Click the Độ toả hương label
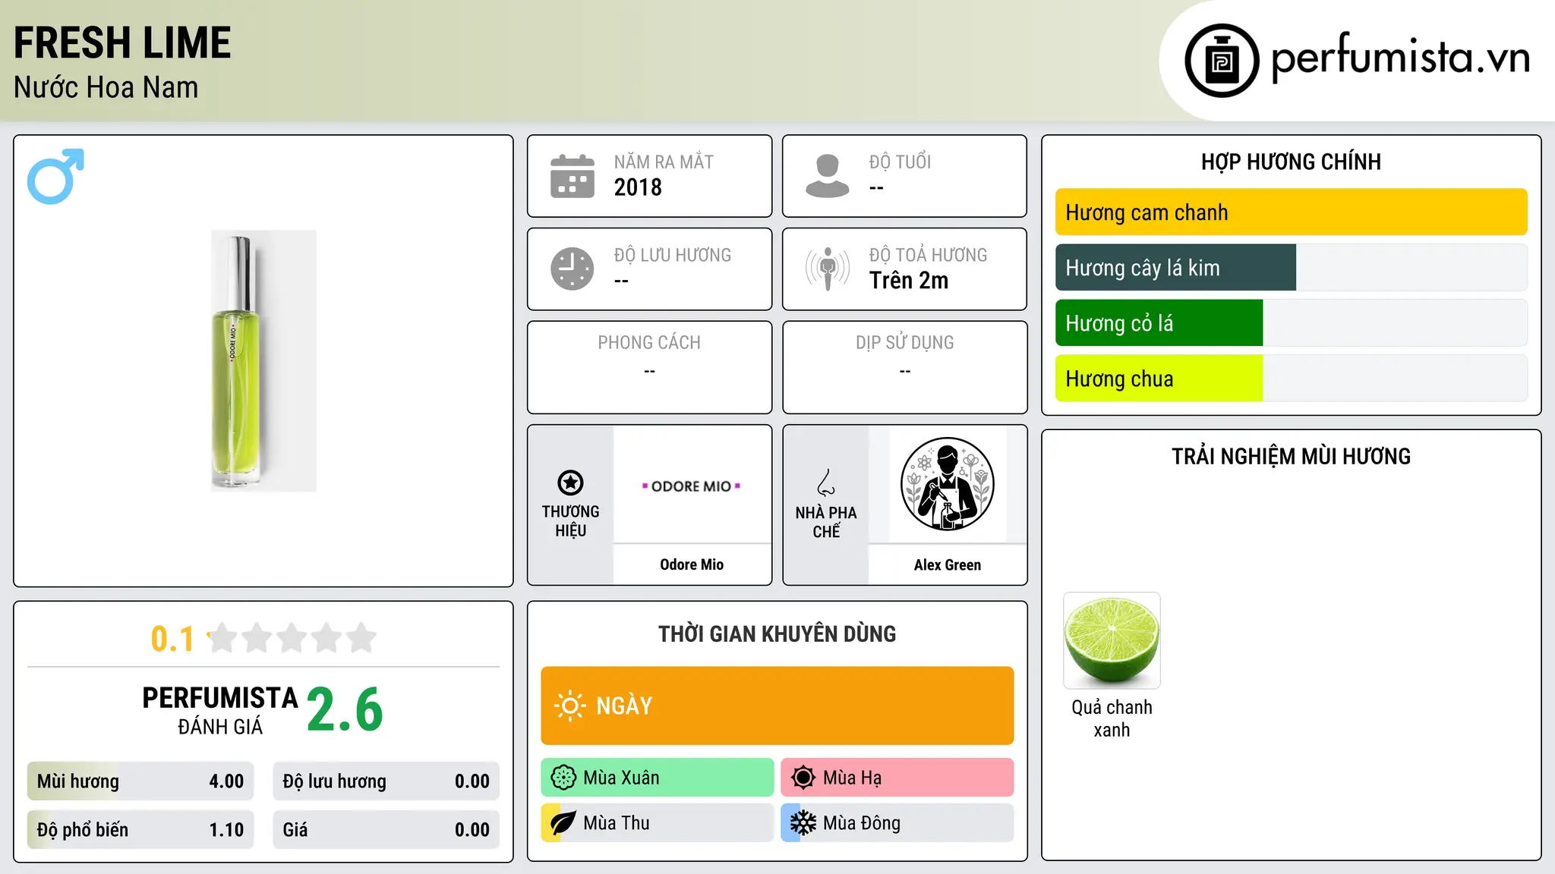The width and height of the screenshot is (1555, 874). tap(928, 255)
